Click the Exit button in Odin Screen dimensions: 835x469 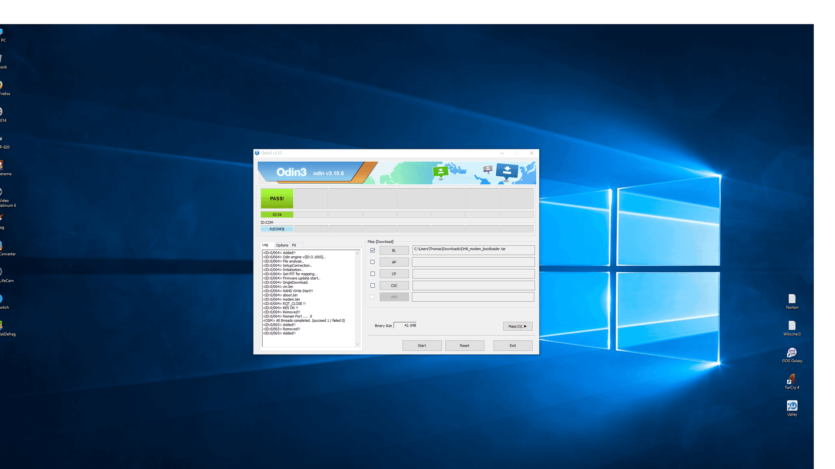click(x=513, y=346)
